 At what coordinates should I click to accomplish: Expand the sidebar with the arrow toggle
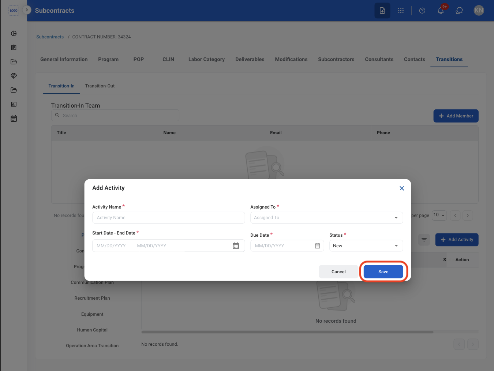pyautogui.click(x=27, y=10)
